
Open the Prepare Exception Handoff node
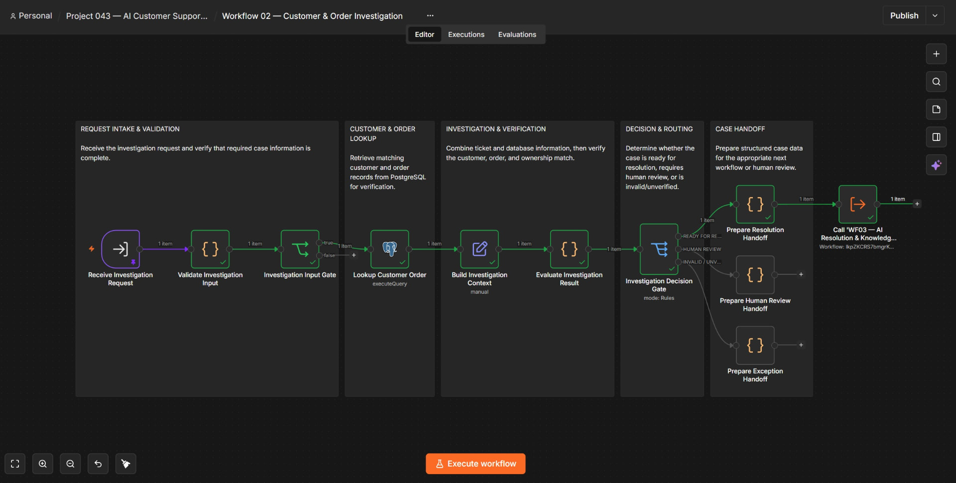(x=755, y=346)
